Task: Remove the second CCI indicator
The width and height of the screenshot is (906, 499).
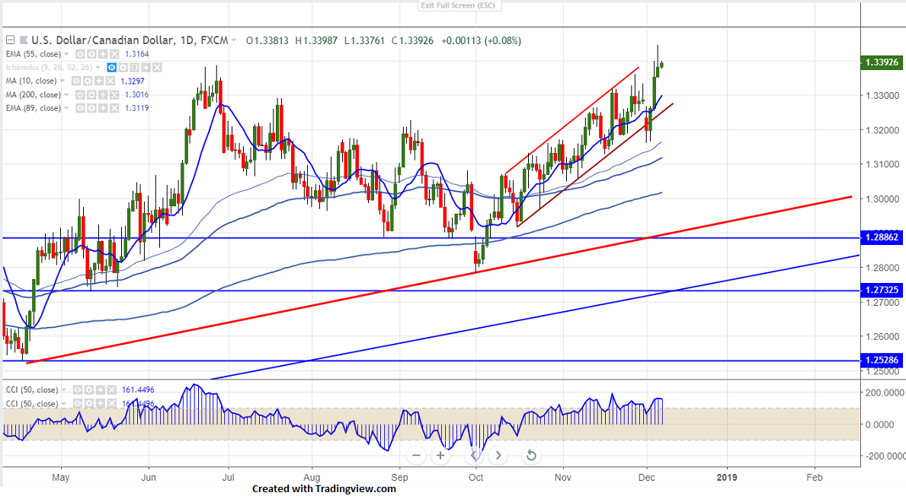Action: click(x=111, y=403)
